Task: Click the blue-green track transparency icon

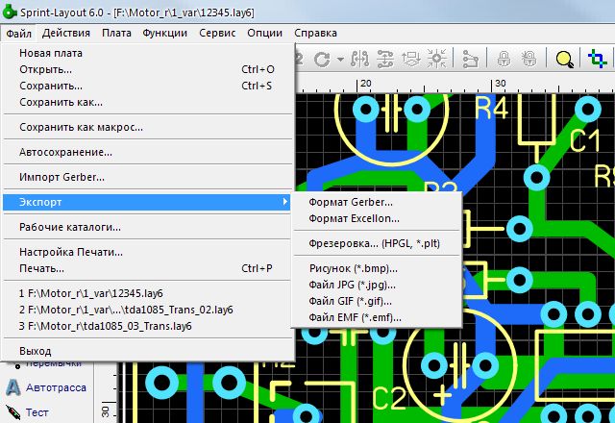Action: click(x=598, y=59)
